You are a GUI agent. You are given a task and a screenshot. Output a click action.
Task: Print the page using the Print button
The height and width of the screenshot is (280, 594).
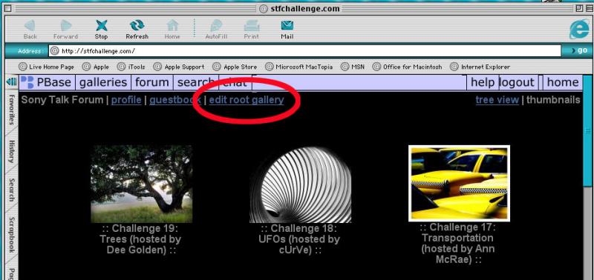coord(252,30)
